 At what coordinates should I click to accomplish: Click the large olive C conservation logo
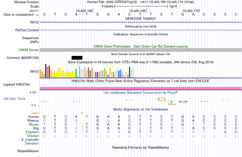162,99
